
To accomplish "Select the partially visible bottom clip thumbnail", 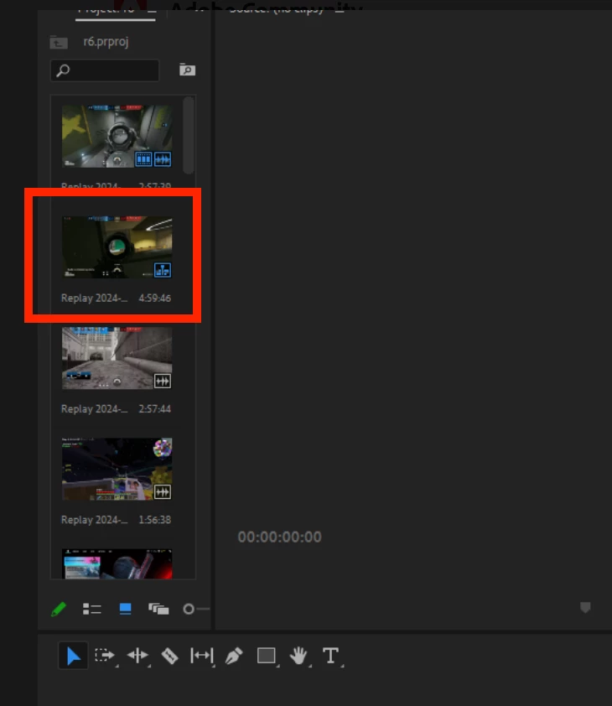I will tap(117, 563).
